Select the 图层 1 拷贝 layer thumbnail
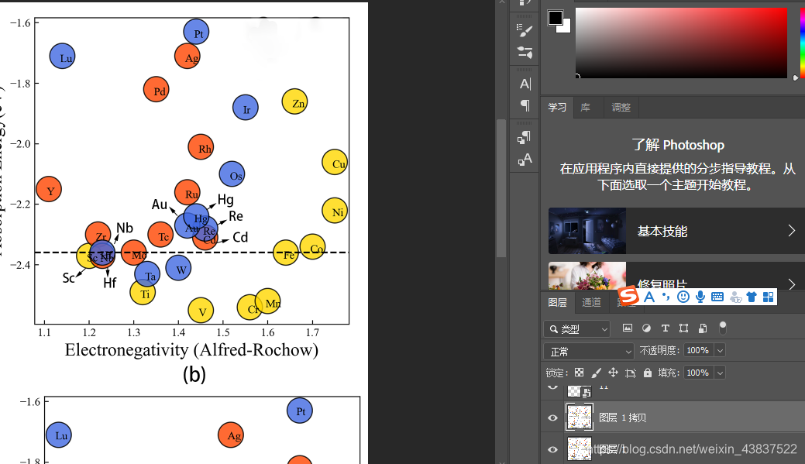The image size is (805, 464). [579, 417]
